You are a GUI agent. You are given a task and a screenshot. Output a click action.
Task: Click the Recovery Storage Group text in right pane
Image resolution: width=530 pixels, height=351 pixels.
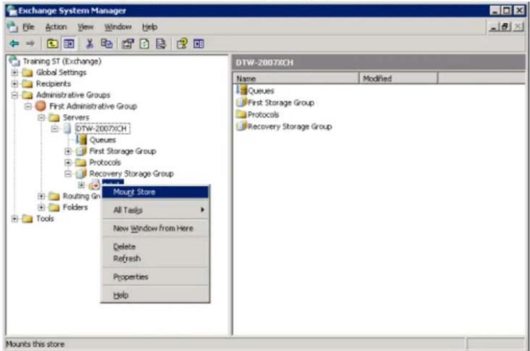(290, 127)
